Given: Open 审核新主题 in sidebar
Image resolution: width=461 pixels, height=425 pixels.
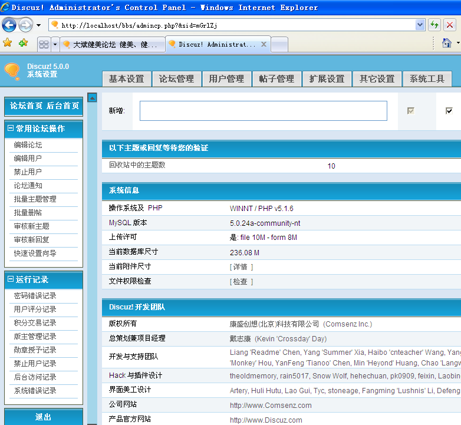Looking at the screenshot, I should pos(31,226).
